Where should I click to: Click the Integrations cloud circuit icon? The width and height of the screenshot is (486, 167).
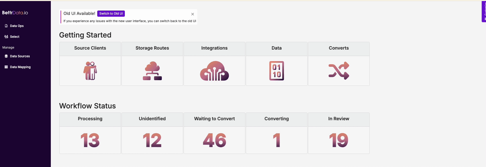click(x=214, y=71)
